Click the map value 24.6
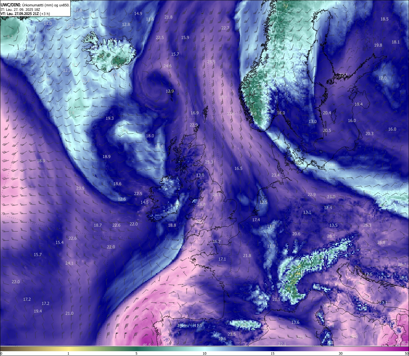 [167, 66]
